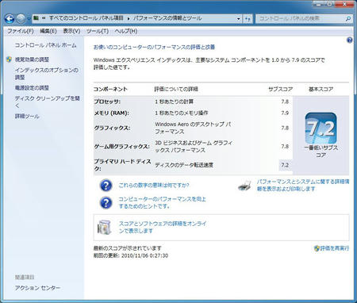Open アクション センター link in sidebar
The image size is (357, 303).
37,288
